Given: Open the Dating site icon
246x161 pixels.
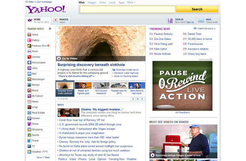Looking at the screenshot, I should 29,40.
